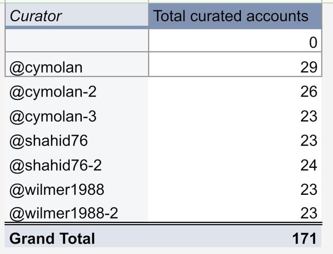Select the cell showing value 0

point(235,41)
